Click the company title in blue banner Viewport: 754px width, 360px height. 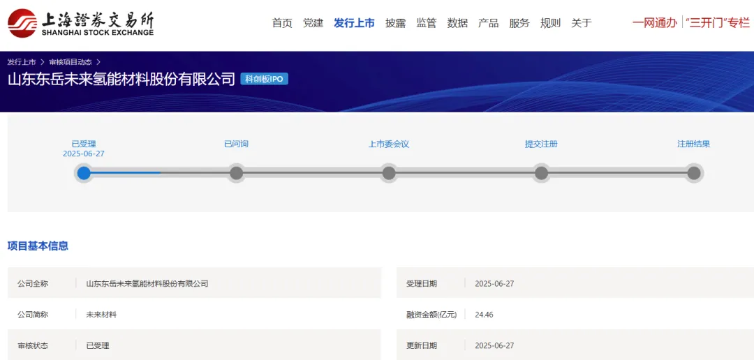point(121,80)
